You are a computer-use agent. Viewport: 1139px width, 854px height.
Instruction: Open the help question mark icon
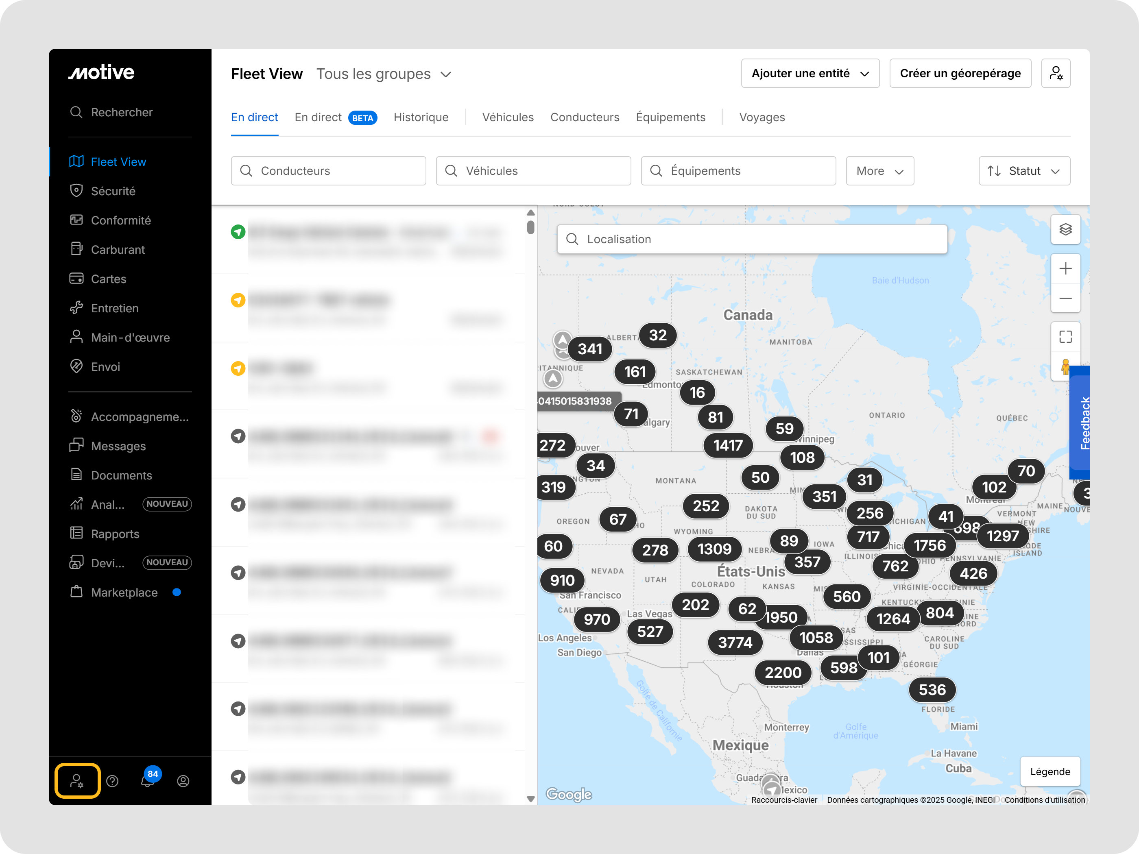pos(112,781)
